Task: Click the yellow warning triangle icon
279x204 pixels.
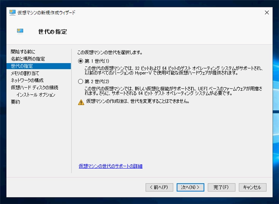Action: pos(81,102)
